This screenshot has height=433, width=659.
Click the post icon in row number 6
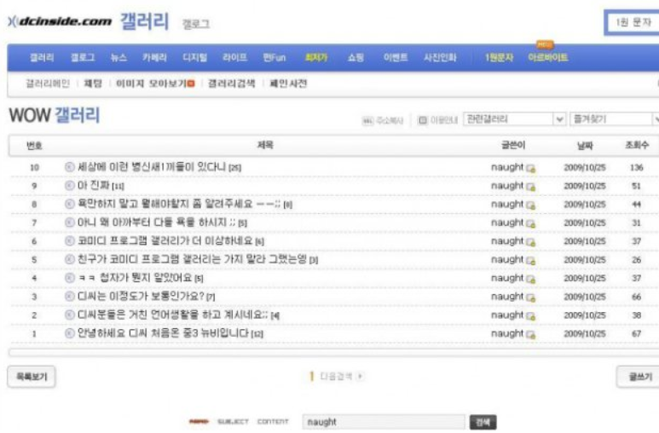pyautogui.click(x=70, y=241)
